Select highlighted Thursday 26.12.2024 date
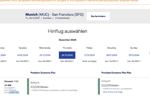Screen dimensions: 150x96 [67, 55]
